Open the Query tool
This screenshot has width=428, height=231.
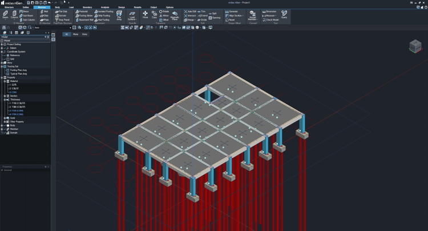click(284, 14)
